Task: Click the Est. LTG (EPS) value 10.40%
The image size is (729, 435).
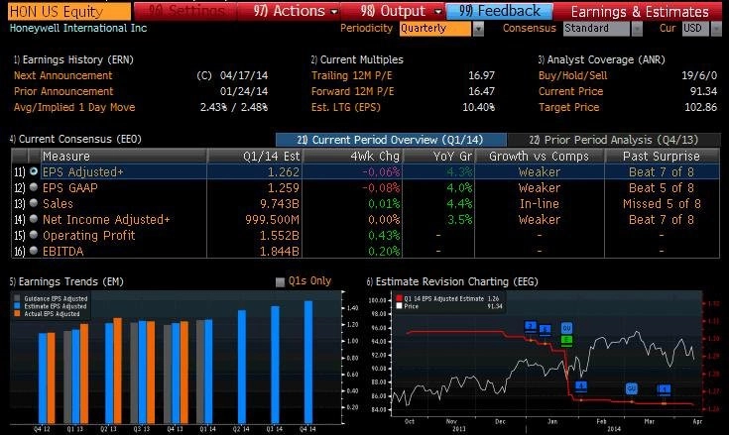Action: (x=478, y=107)
